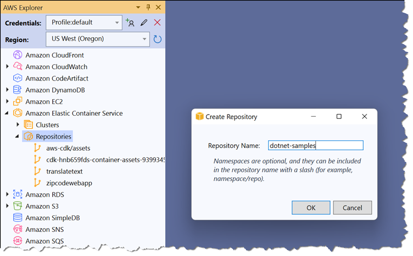Screen dimensions: 413x256
Task: Toggle the AWS Explorer auto-hide pin
Action: tap(148, 7)
